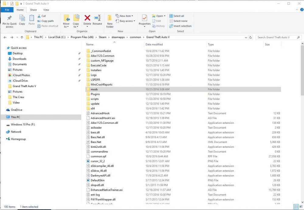The width and height of the screenshot is (304, 210).
Task: Open OneDrive in navigation pane
Action: 16,110
